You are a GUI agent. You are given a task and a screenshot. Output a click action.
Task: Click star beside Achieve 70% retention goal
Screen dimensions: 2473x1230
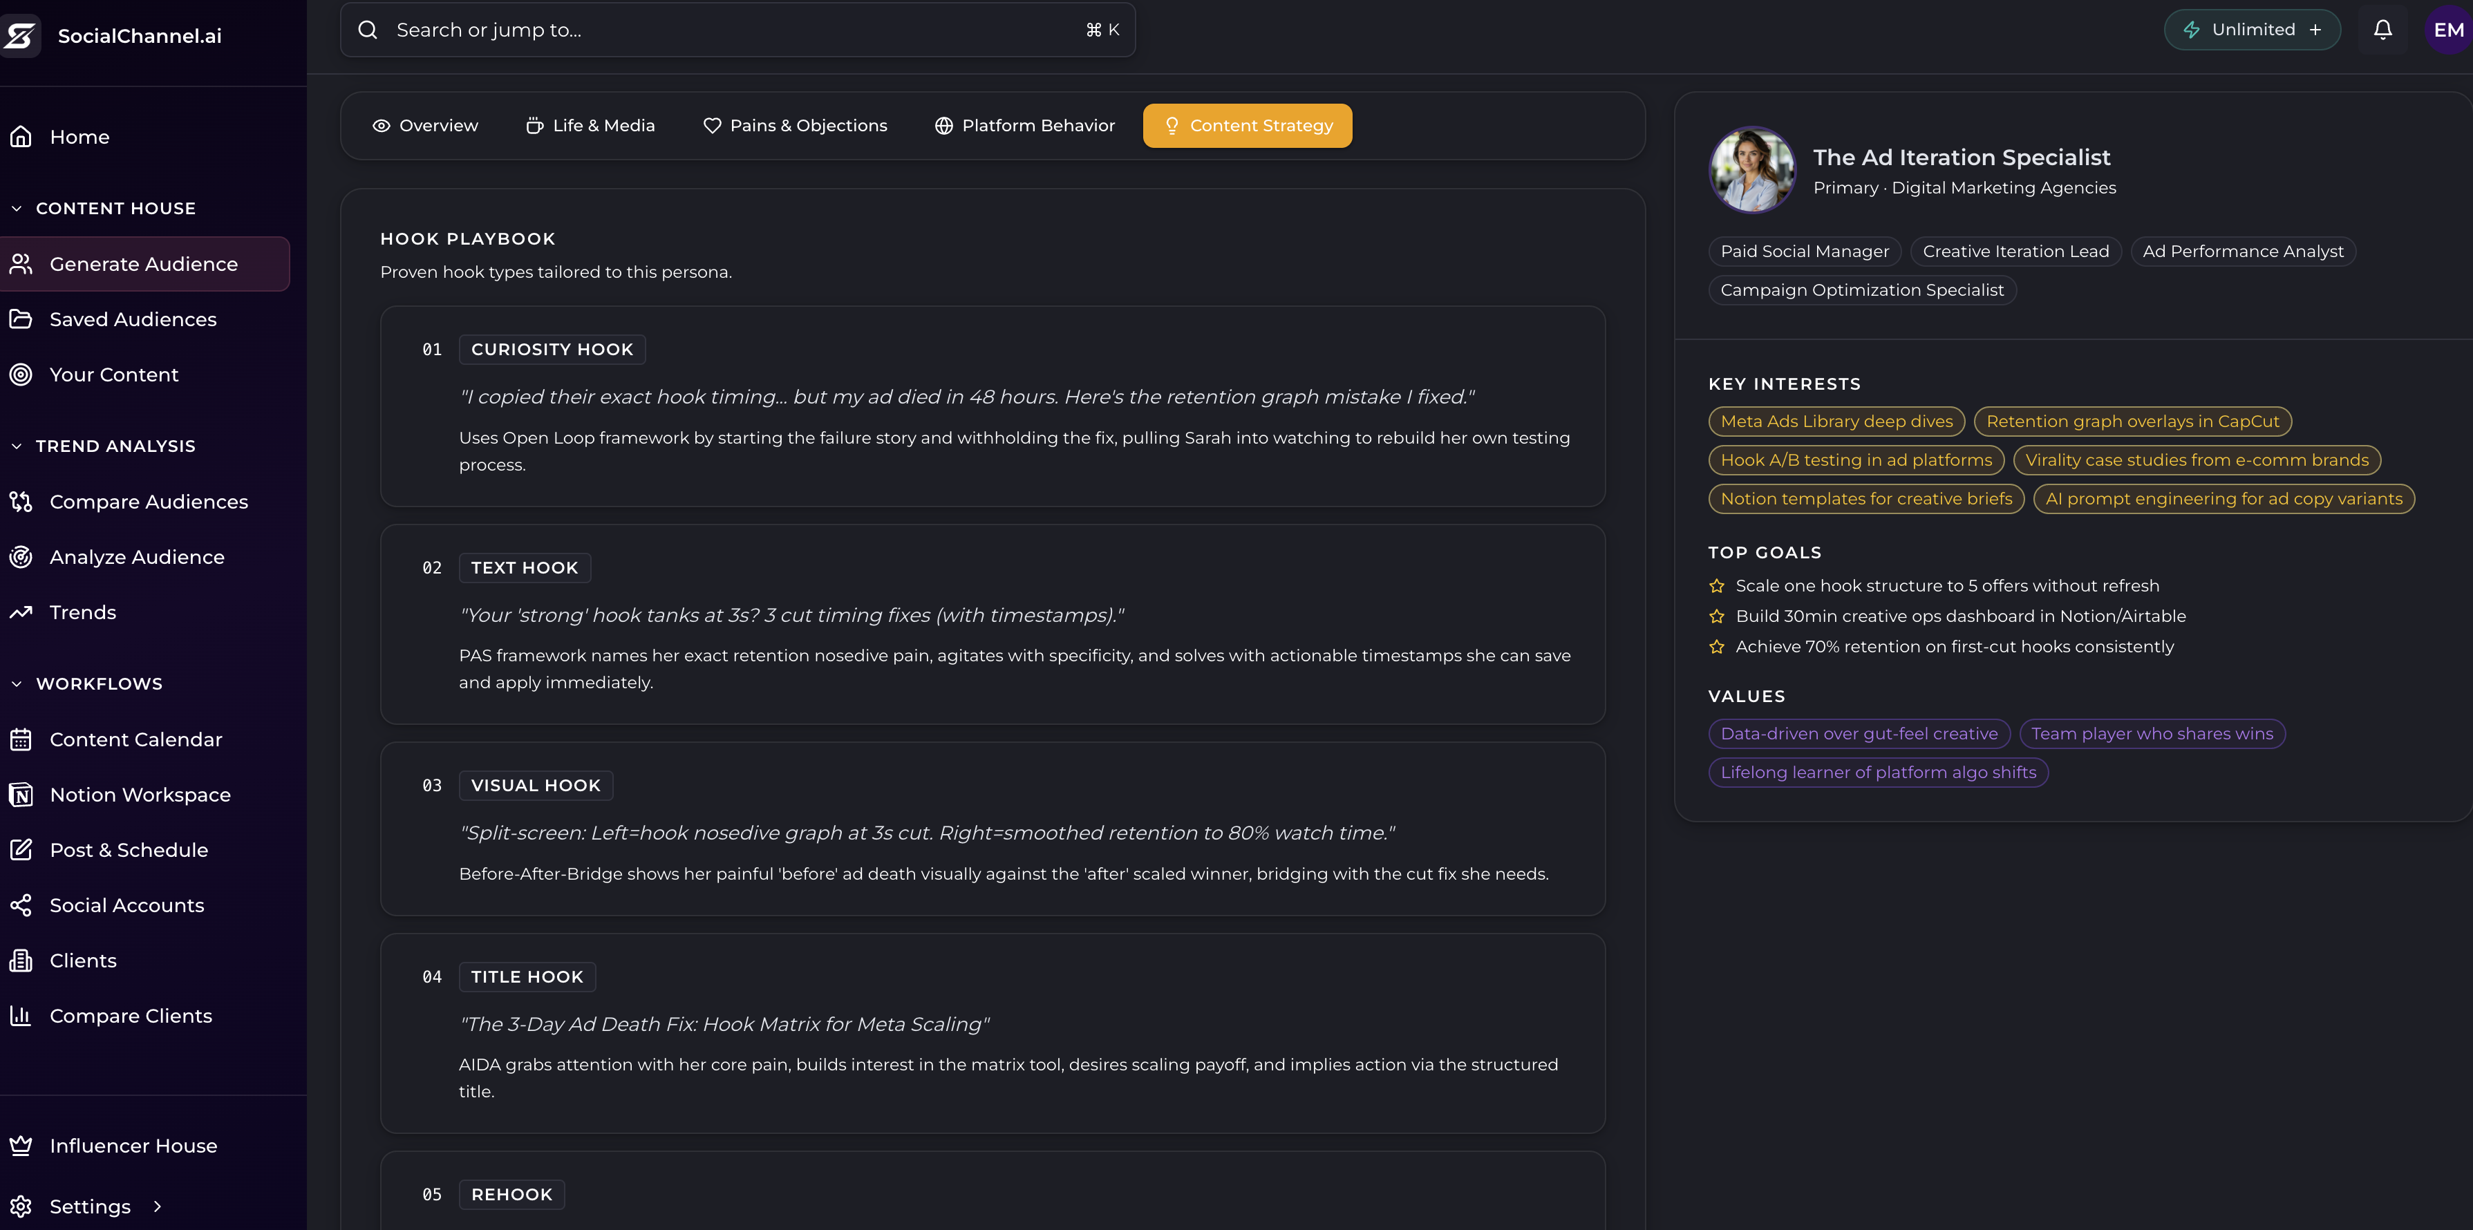coord(1716,647)
